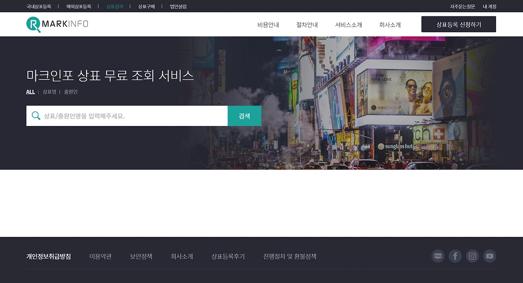523x283 pixels.
Task: Open the Facebook icon in the footer
Action: point(455,256)
